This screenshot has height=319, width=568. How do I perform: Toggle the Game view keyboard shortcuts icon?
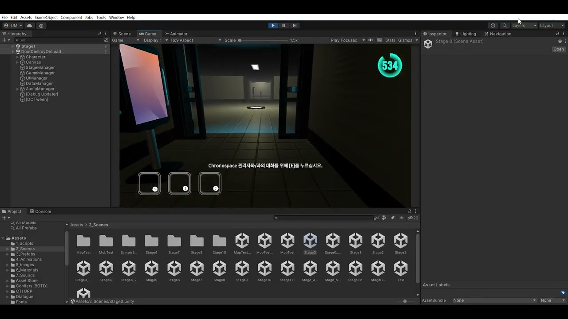click(x=379, y=40)
